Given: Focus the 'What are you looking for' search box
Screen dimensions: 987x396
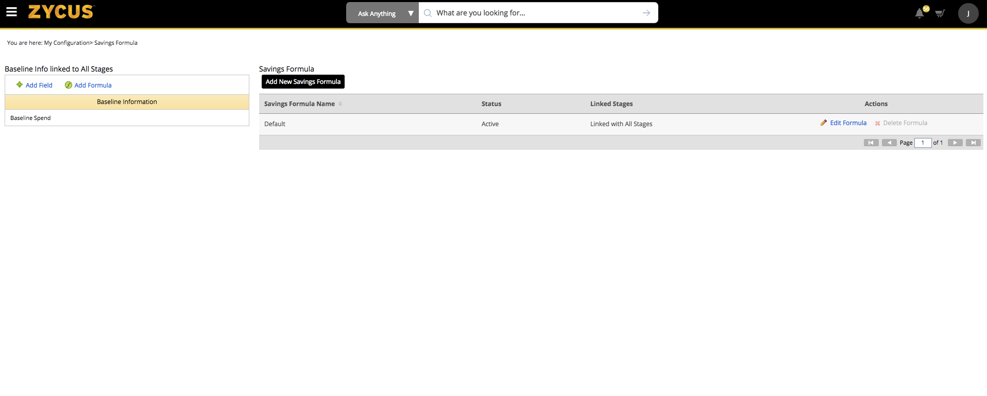Looking at the screenshot, I should tap(531, 13).
